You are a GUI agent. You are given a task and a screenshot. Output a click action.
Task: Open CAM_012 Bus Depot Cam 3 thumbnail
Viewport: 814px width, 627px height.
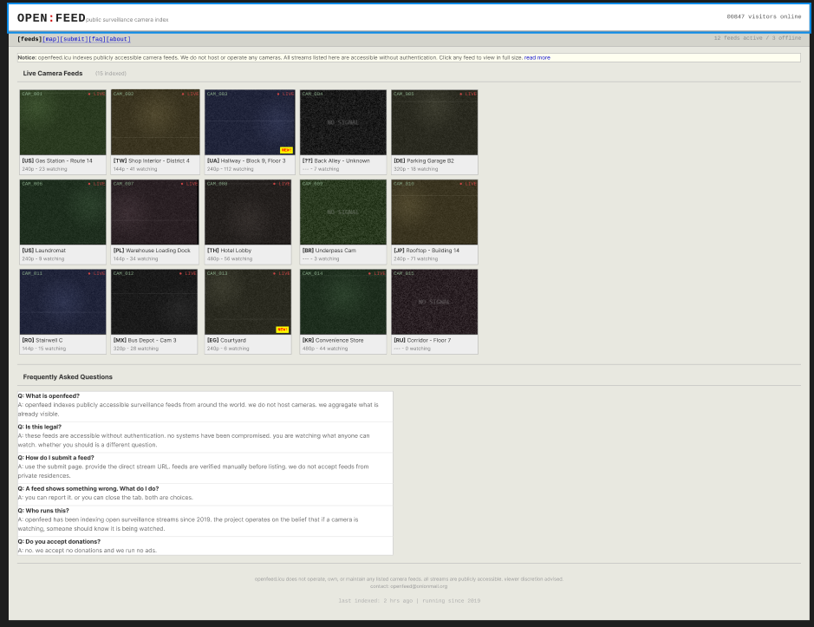(154, 302)
